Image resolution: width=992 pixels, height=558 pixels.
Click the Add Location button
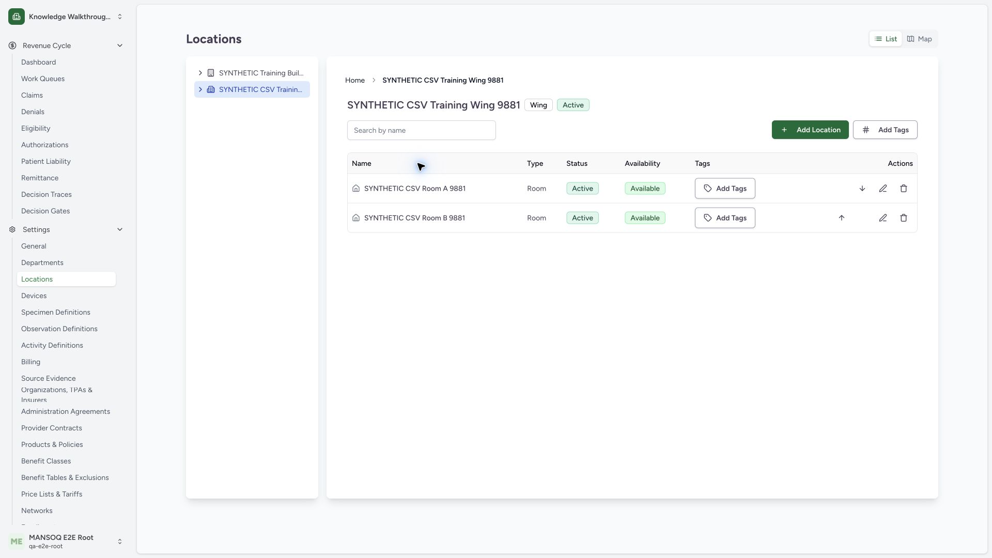click(810, 130)
